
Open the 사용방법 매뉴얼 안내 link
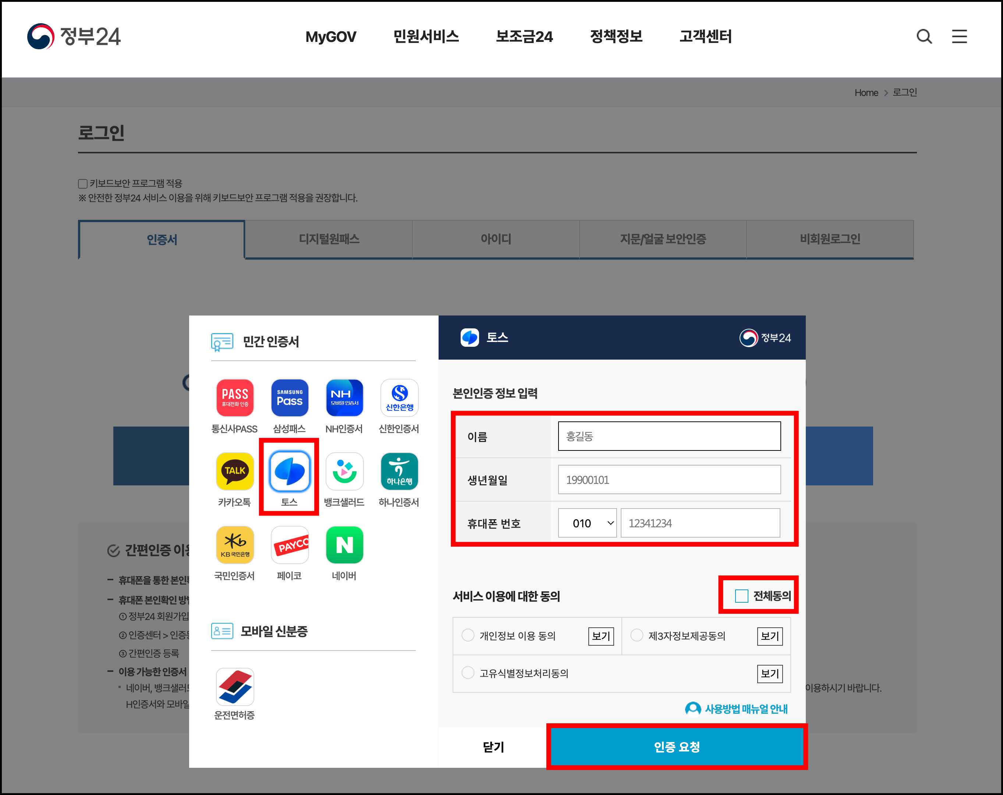746,709
